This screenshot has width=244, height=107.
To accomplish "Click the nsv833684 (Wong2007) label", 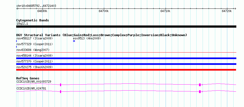I will (33, 50).
